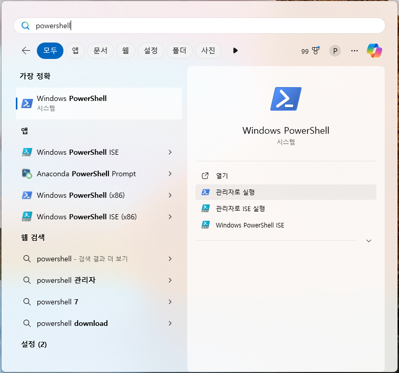Click the Windows PowerShell ISE app icon

pos(27,152)
